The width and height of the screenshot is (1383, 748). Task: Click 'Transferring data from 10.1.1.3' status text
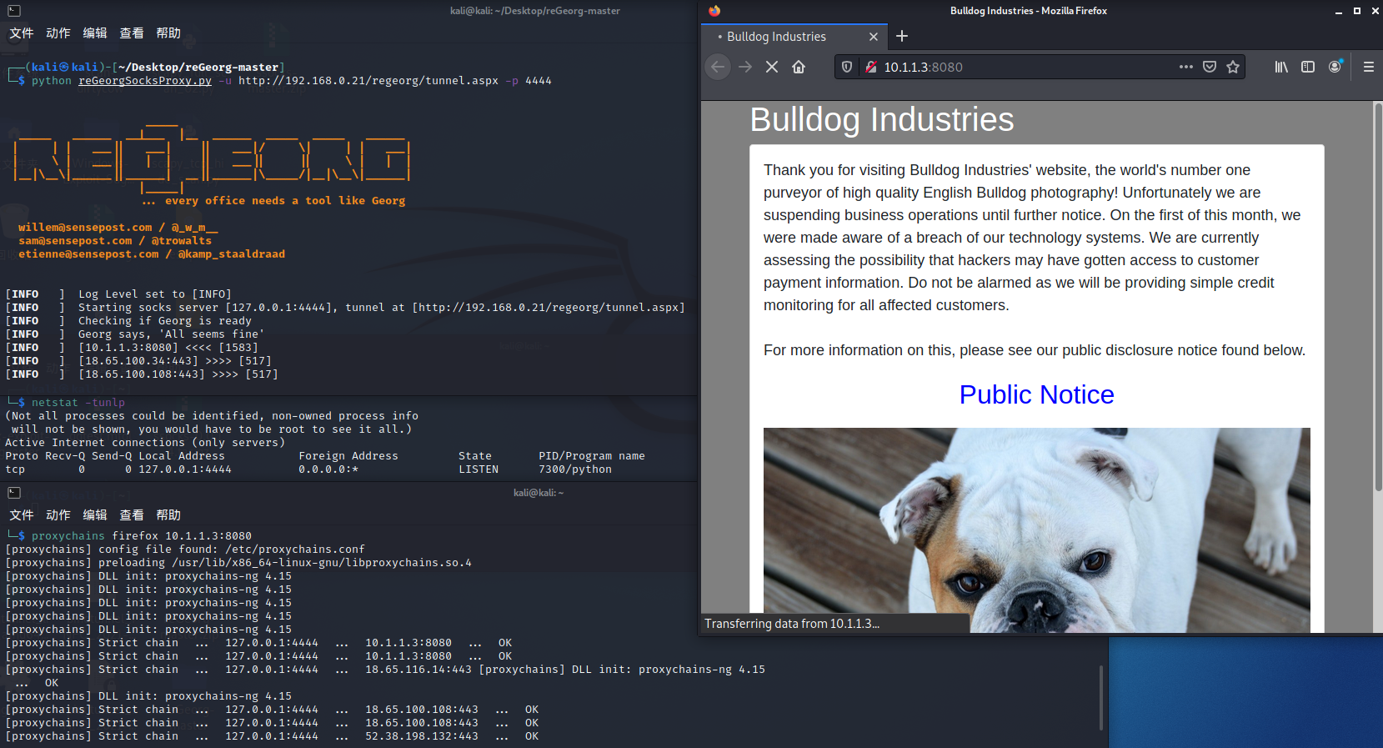point(792,624)
